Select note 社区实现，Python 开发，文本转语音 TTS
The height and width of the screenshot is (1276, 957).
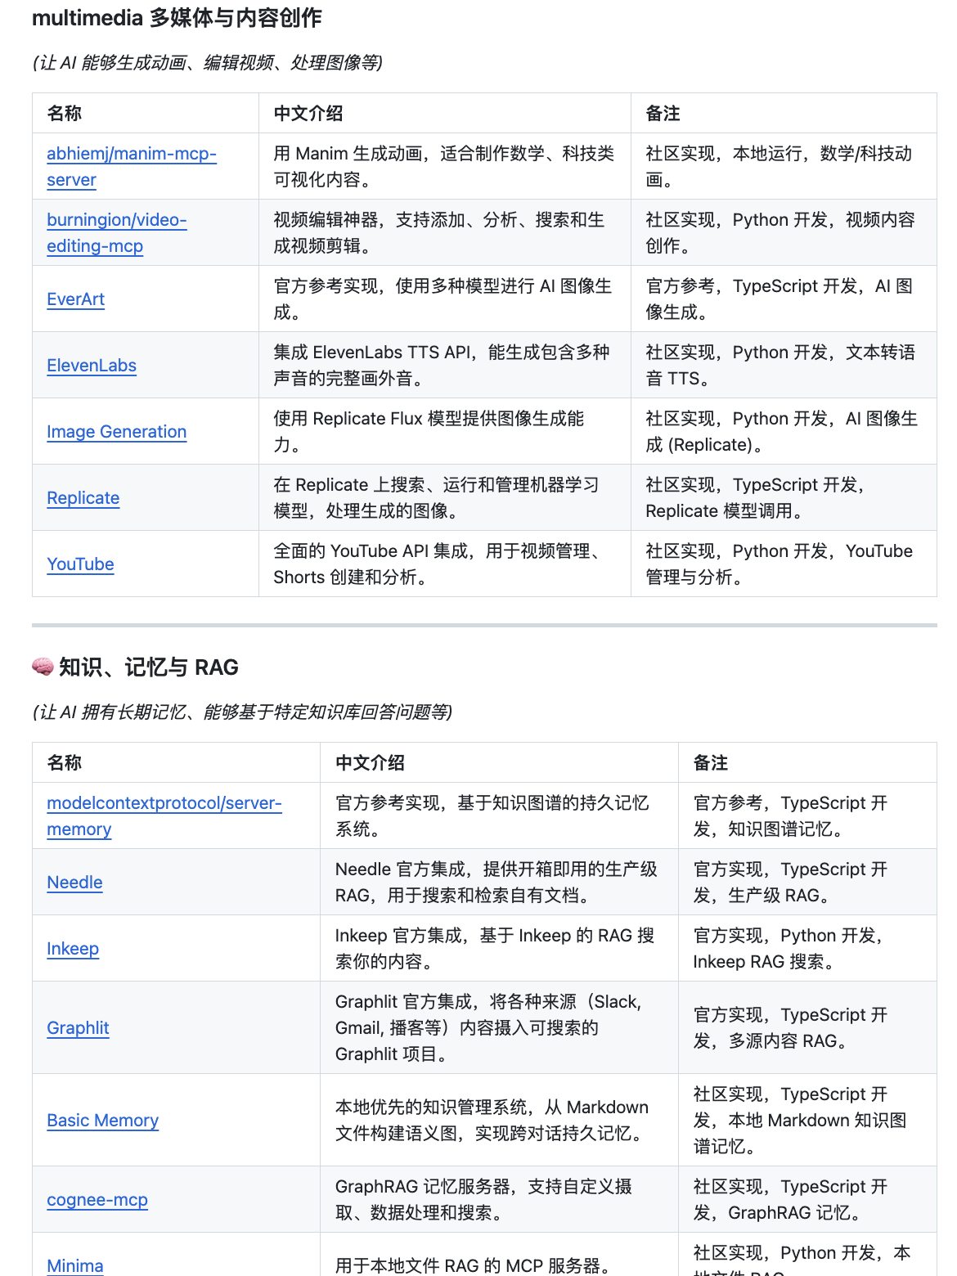(780, 366)
